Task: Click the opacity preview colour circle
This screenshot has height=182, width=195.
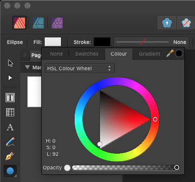Action: [x=67, y=168]
